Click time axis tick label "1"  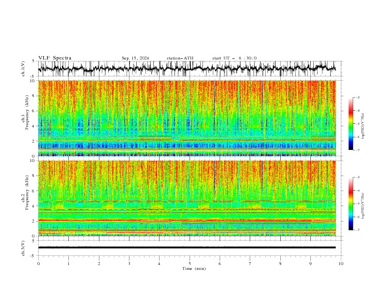68,264
